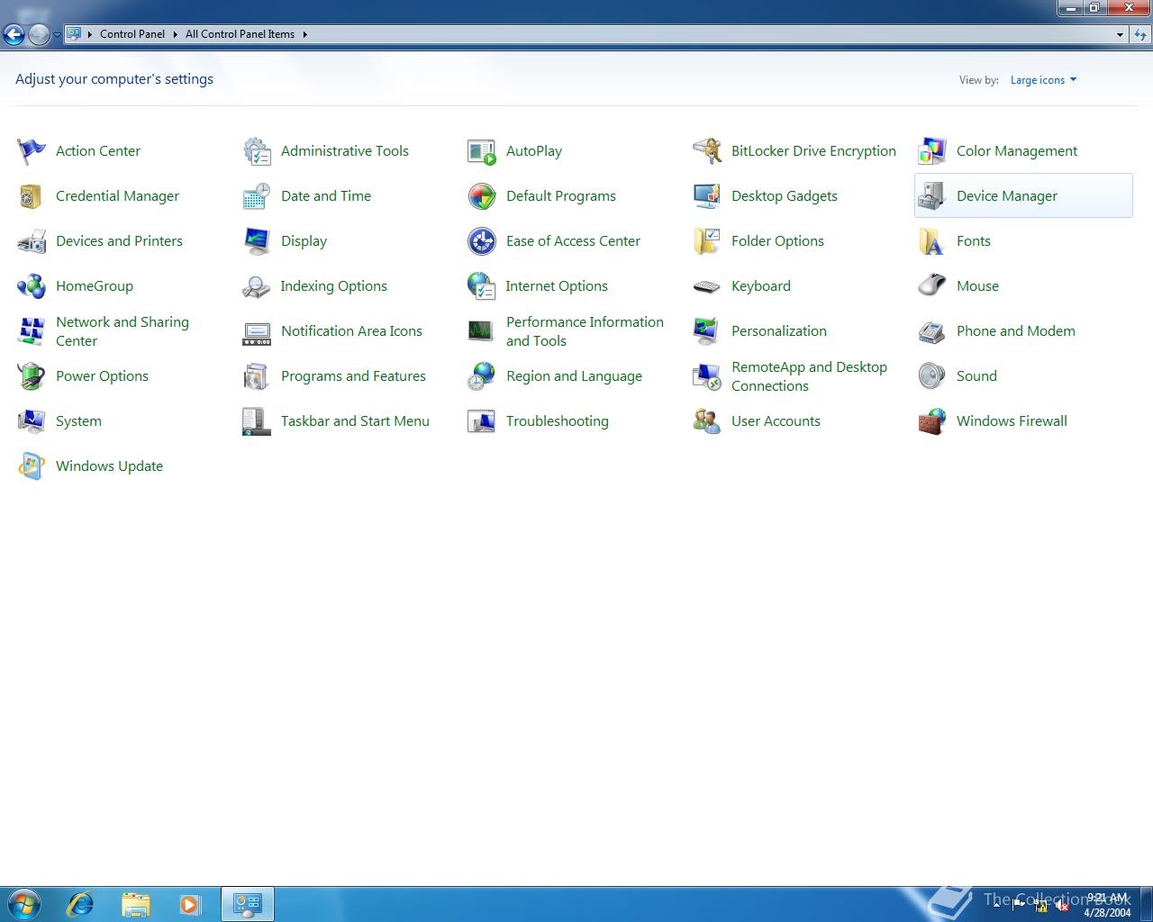Open the Windows Firewall brick wall icon

(932, 421)
